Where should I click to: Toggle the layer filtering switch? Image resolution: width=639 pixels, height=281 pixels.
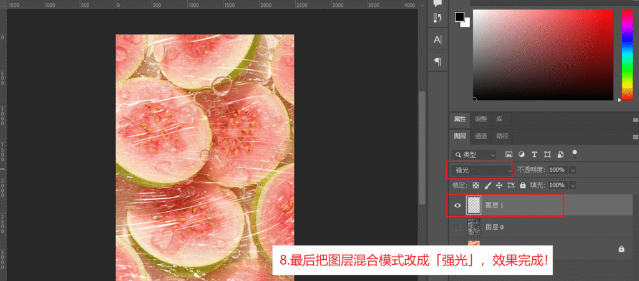[575, 154]
